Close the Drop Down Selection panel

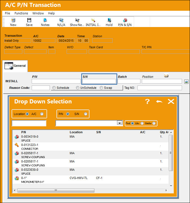tap(171, 101)
